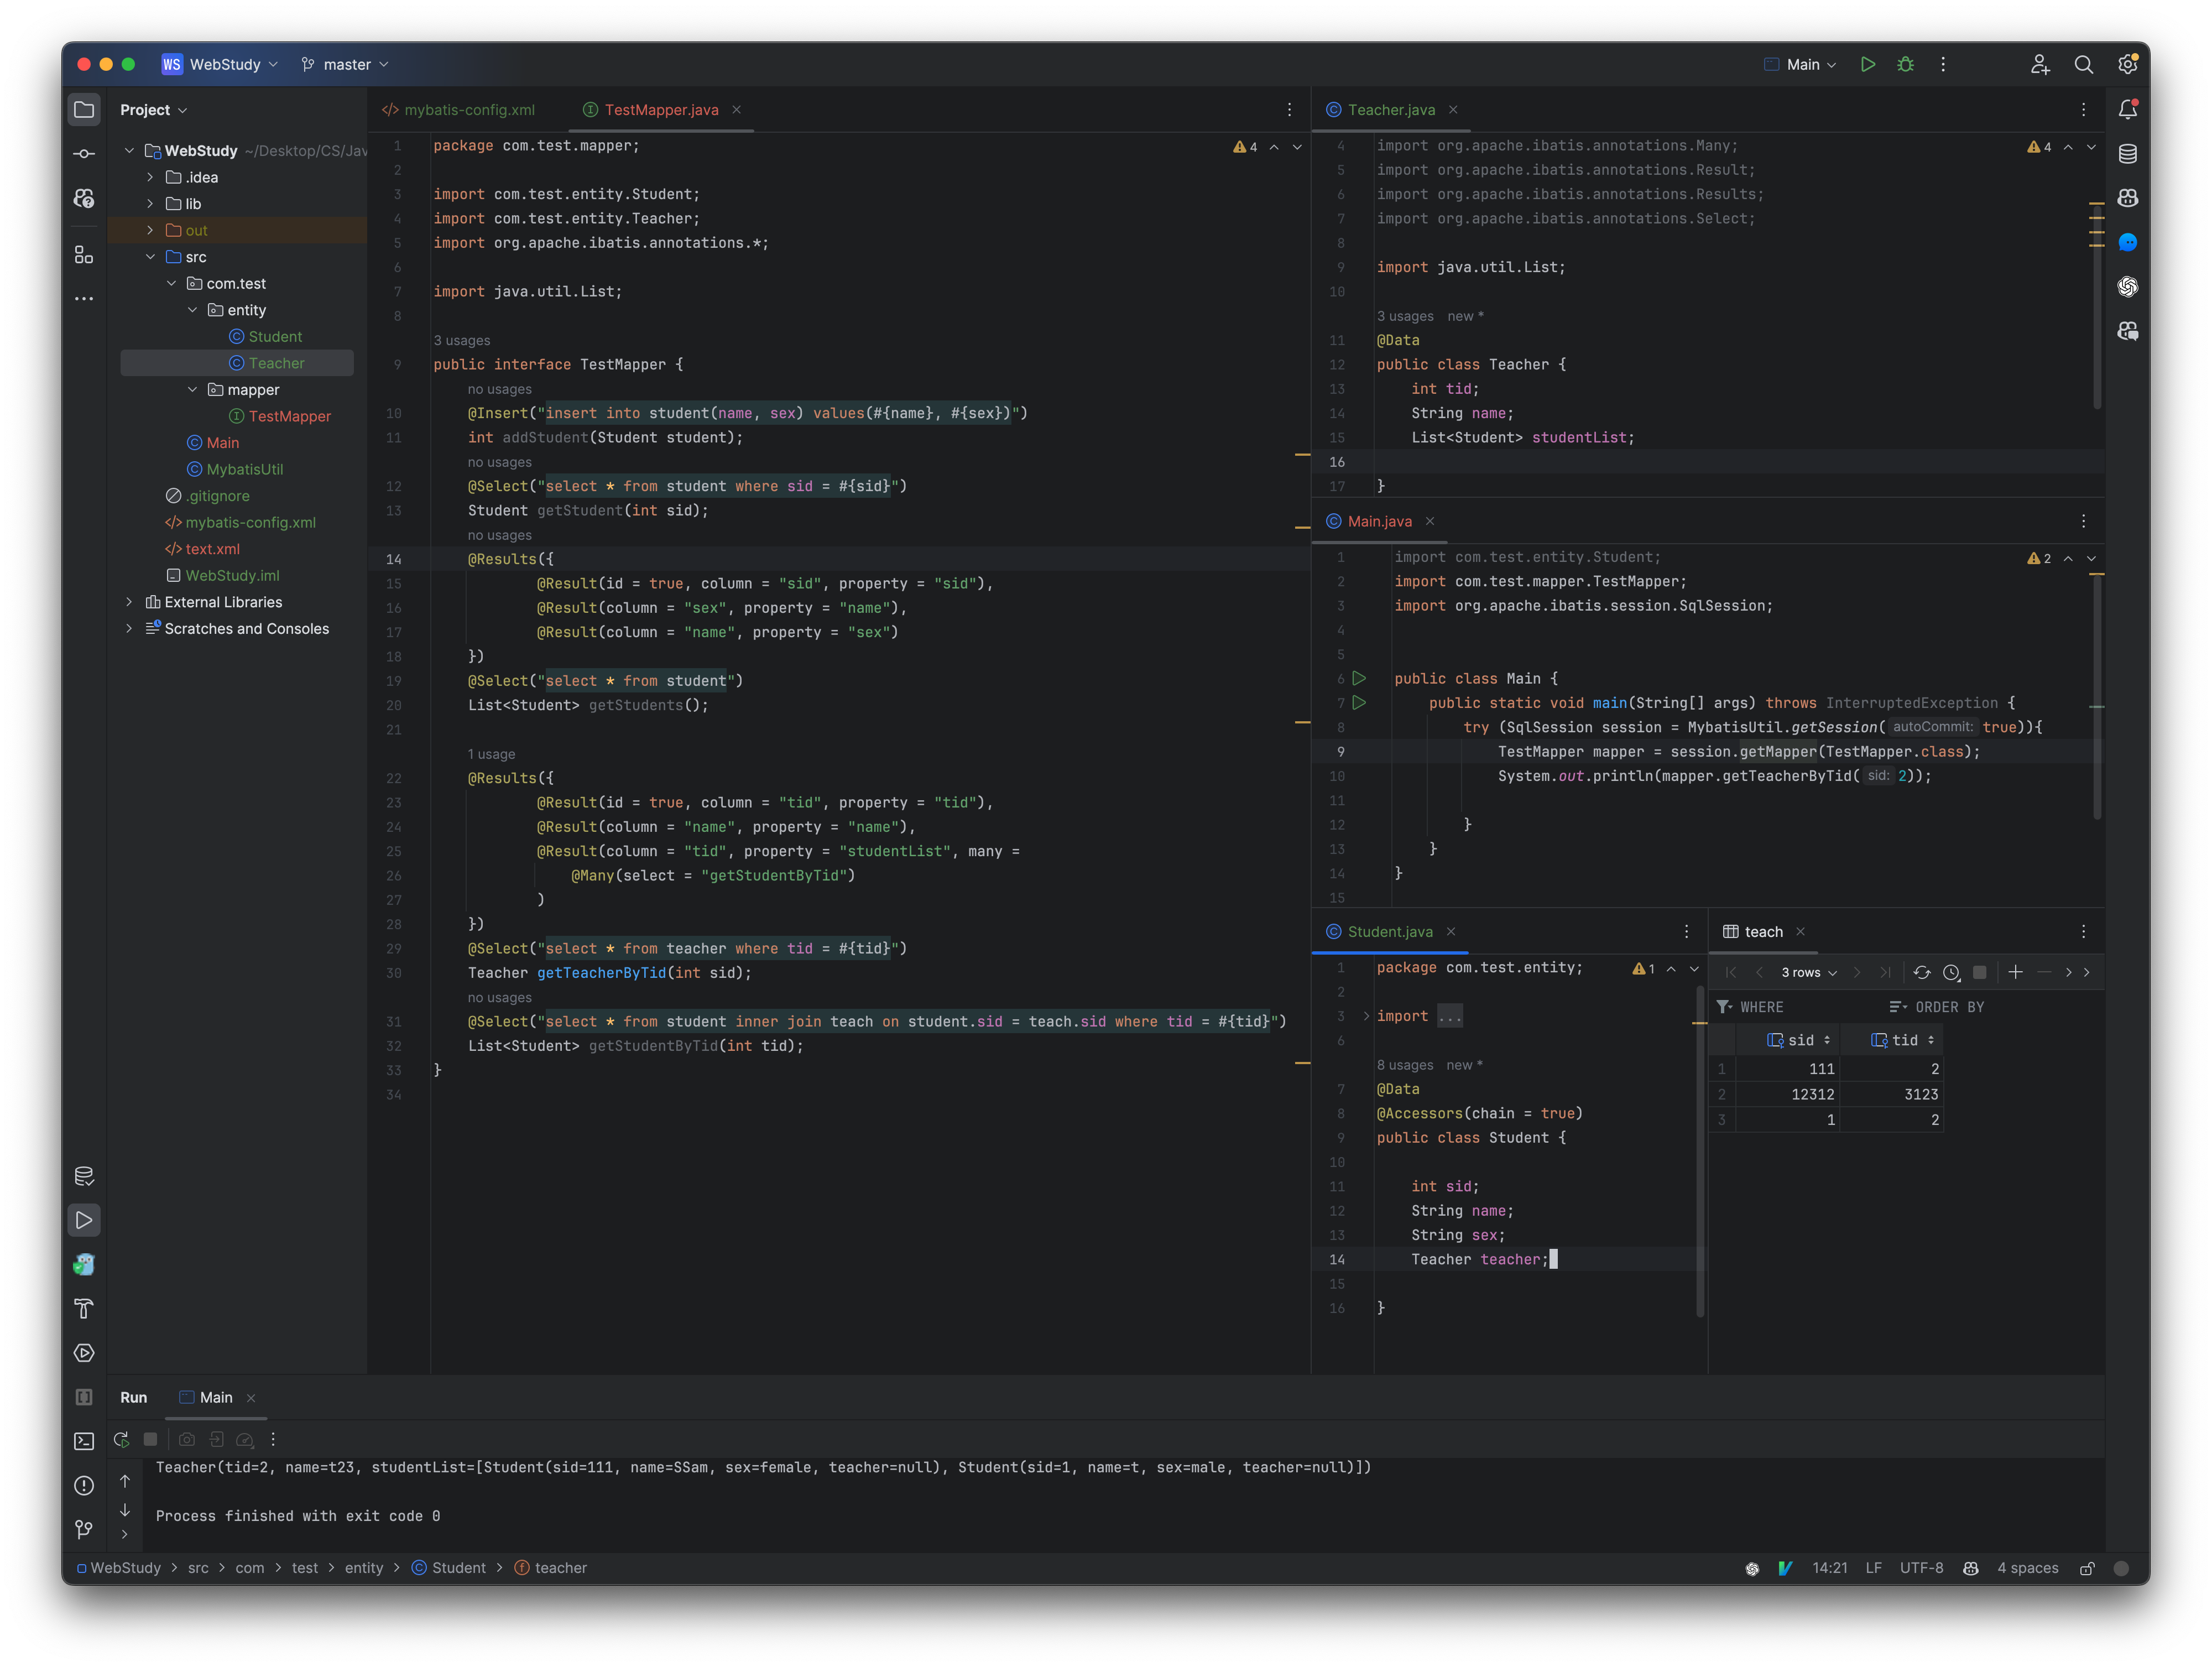The height and width of the screenshot is (1667, 2212).
Task: Open the Notifications bell panel
Action: click(x=2128, y=110)
